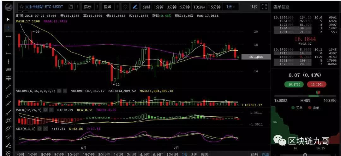Select bottom bar 4小时 interval
This screenshot has height=156, width=341.
145,154
